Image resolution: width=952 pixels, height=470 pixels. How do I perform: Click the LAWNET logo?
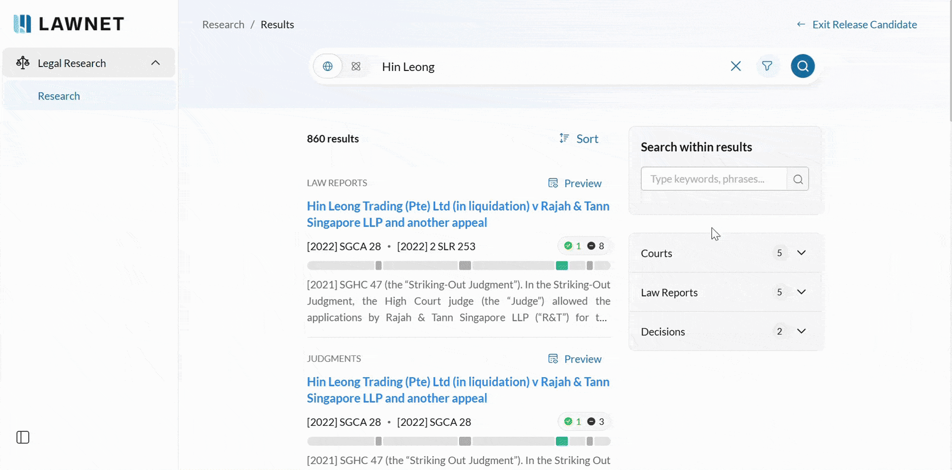(x=69, y=24)
